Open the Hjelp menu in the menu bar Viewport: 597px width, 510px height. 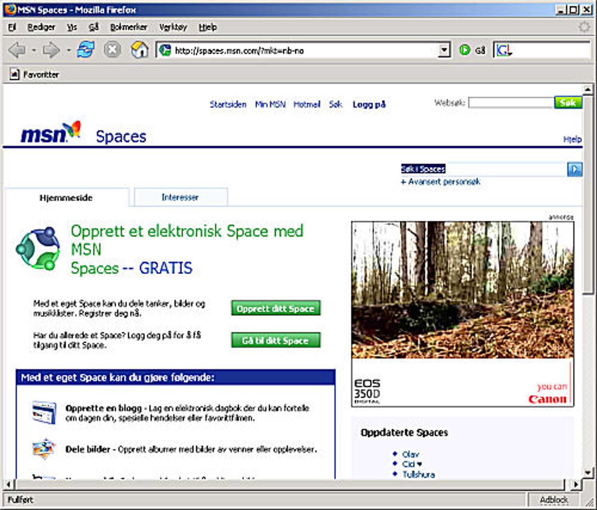coord(208,27)
